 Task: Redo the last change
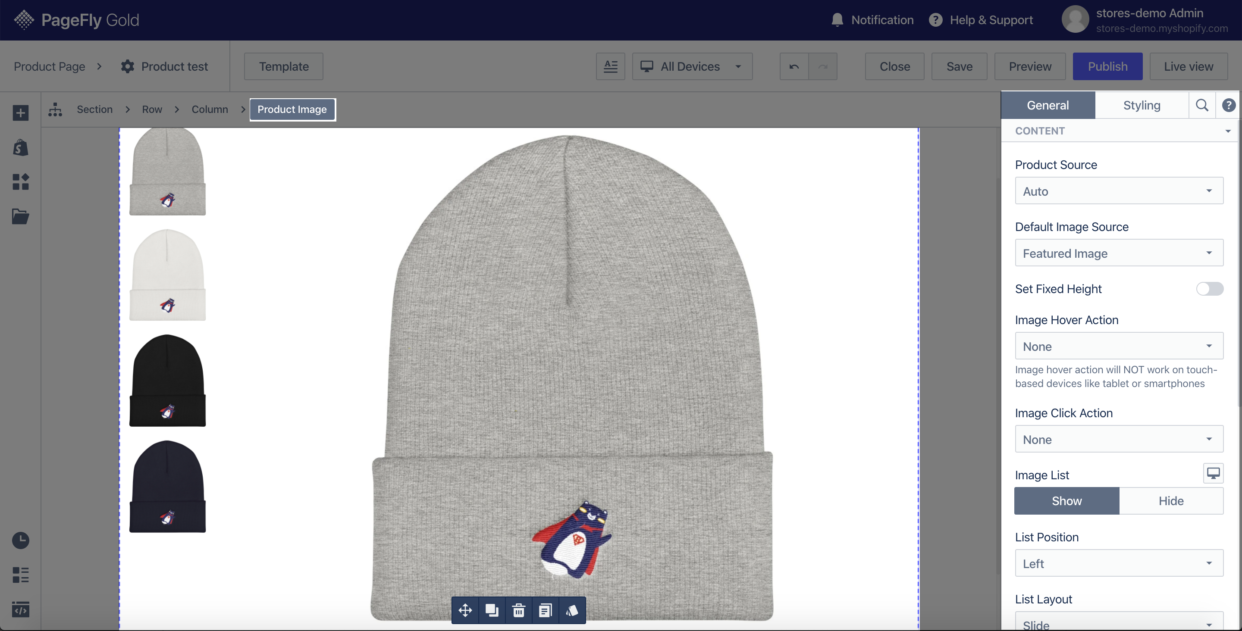coord(822,66)
